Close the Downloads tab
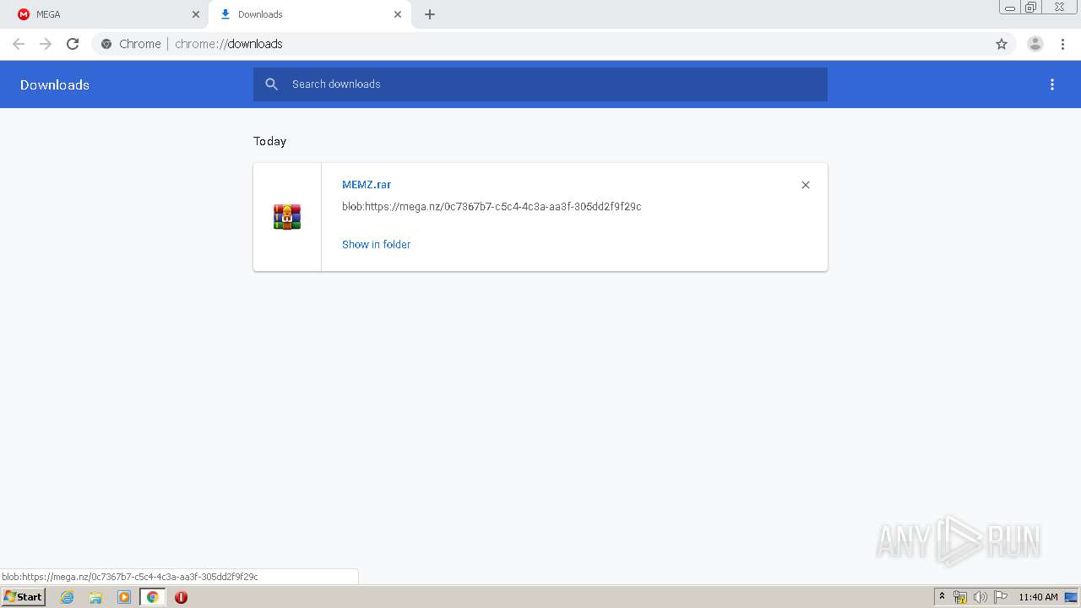This screenshot has width=1081, height=608. click(x=398, y=14)
